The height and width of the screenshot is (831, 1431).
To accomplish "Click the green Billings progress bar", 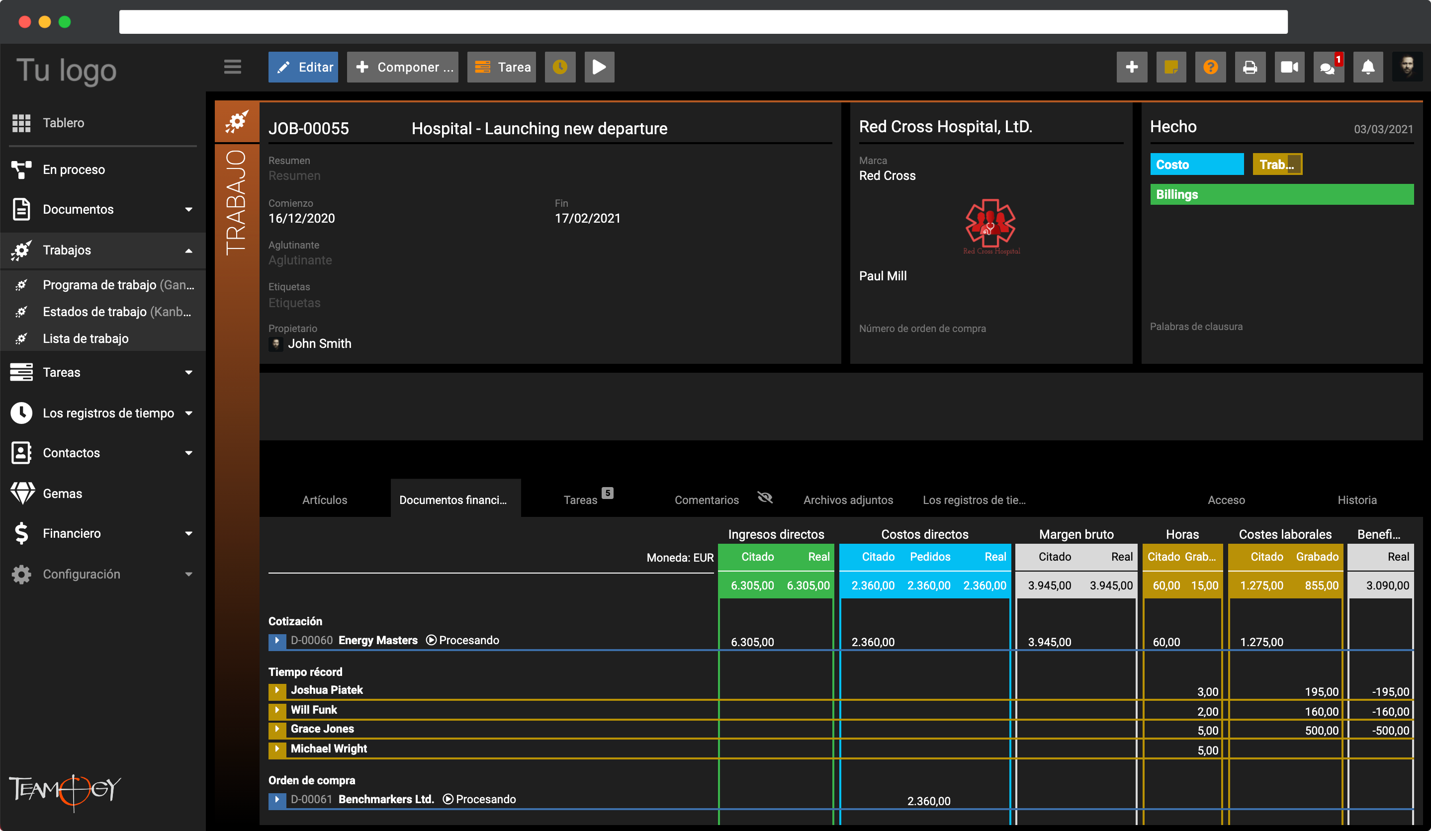I will tap(1281, 194).
